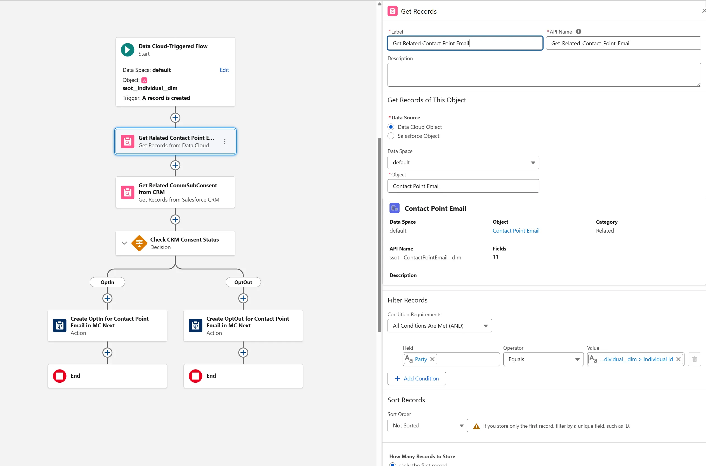Click the sort order warning triangle icon
This screenshot has width=706, height=466.
[x=476, y=427]
